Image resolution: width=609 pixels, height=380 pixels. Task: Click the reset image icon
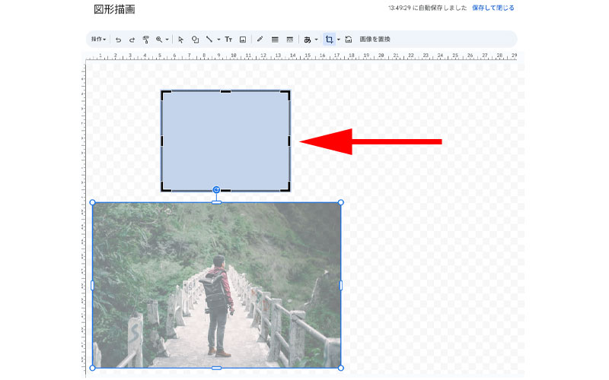[349, 40]
